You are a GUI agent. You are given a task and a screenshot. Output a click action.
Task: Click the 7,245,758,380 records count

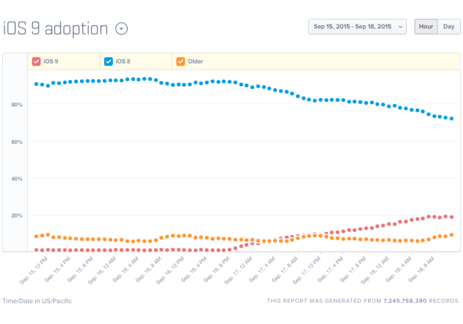click(405, 301)
